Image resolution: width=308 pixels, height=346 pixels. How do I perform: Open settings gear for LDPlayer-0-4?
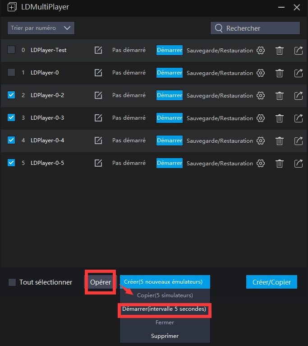click(261, 140)
